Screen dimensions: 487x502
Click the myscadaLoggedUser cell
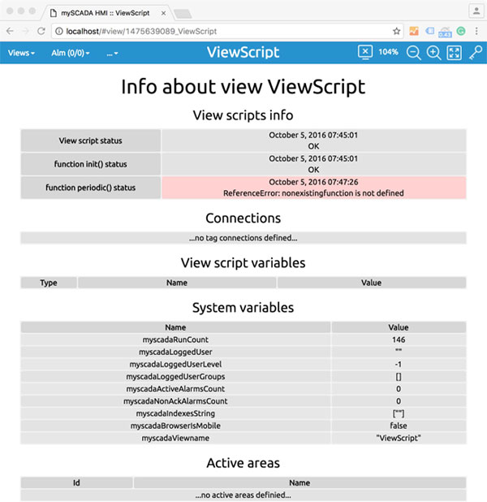click(175, 352)
